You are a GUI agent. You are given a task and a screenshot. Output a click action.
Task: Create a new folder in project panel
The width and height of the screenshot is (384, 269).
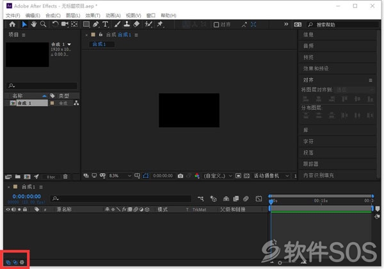pyautogui.click(x=18, y=176)
